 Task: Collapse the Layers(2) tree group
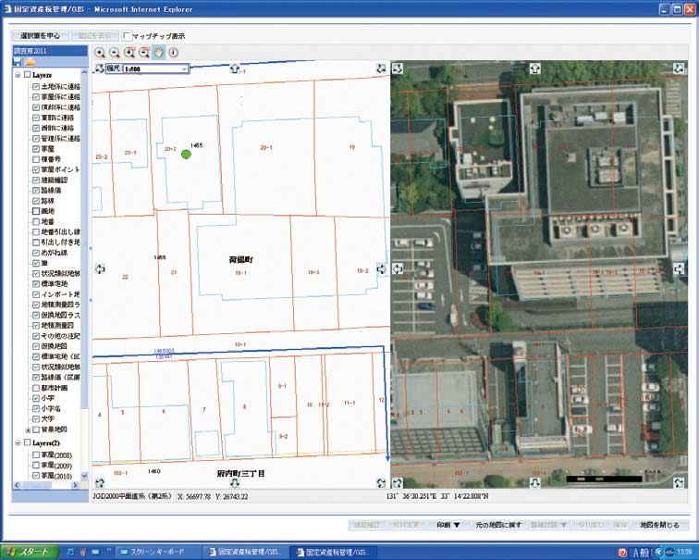click(16, 443)
